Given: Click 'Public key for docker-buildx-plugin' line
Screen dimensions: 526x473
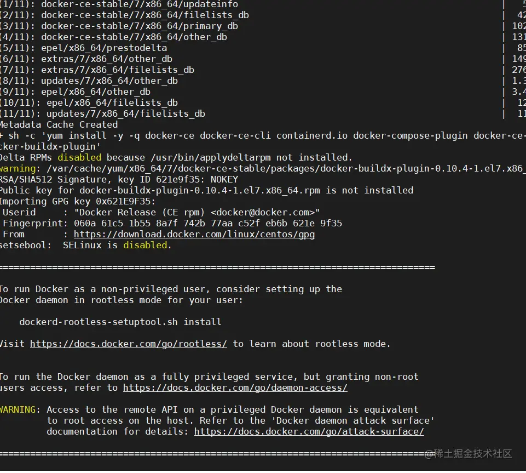Looking at the screenshot, I should (206, 191).
